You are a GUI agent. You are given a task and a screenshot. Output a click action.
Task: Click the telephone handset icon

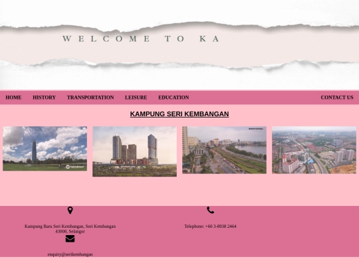point(210,210)
